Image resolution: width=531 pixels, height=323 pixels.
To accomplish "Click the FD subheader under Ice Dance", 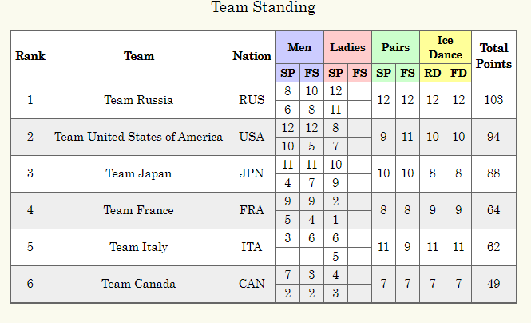I will pyautogui.click(x=458, y=73).
